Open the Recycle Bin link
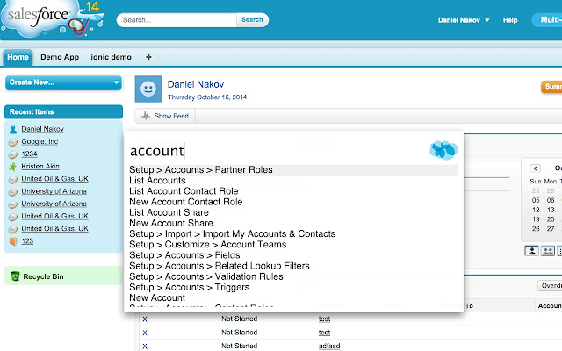The height and width of the screenshot is (351, 562). 43,276
